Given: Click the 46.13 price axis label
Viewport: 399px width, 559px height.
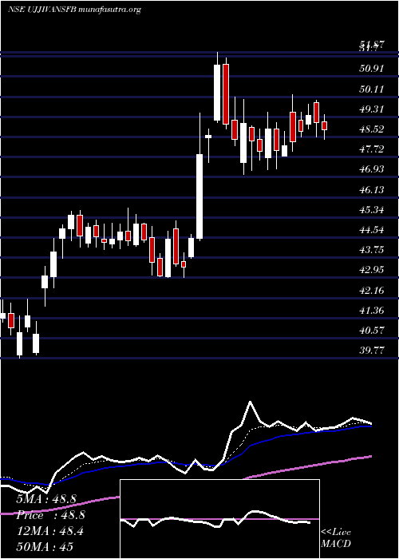Looking at the screenshot, I should tap(372, 189).
